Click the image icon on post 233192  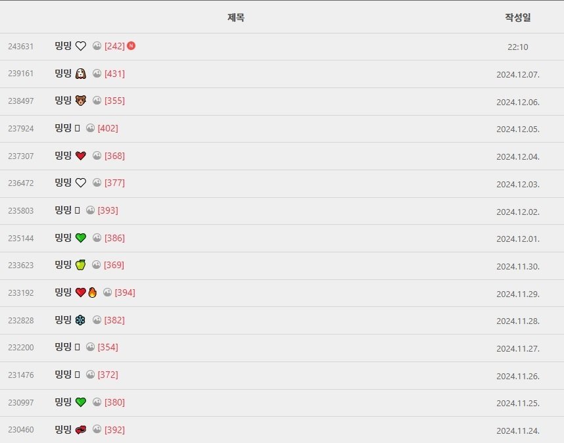point(107,292)
